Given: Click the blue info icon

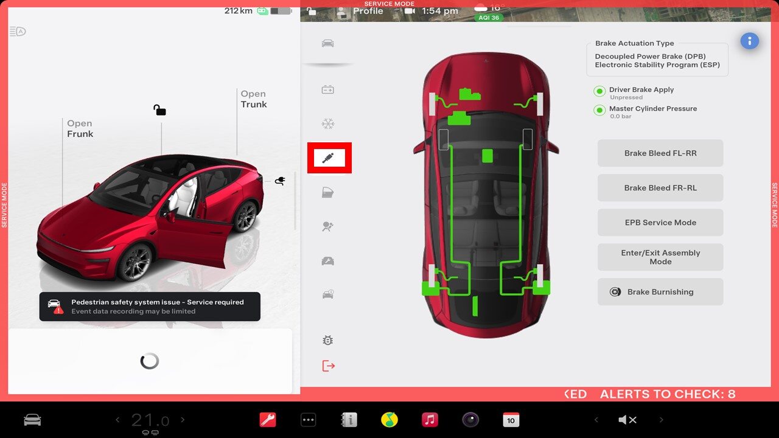Looking at the screenshot, I should point(749,41).
